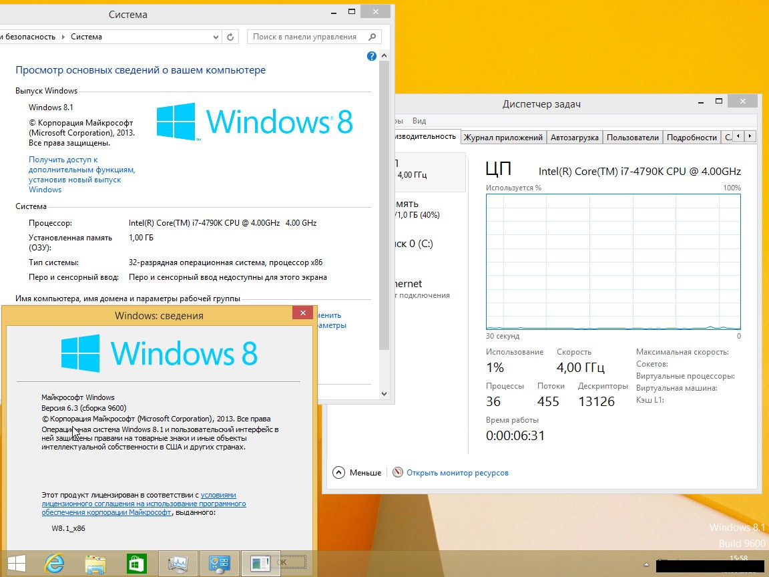
Task: Click Открыть монитор ресурсов link
Action: [457, 473]
